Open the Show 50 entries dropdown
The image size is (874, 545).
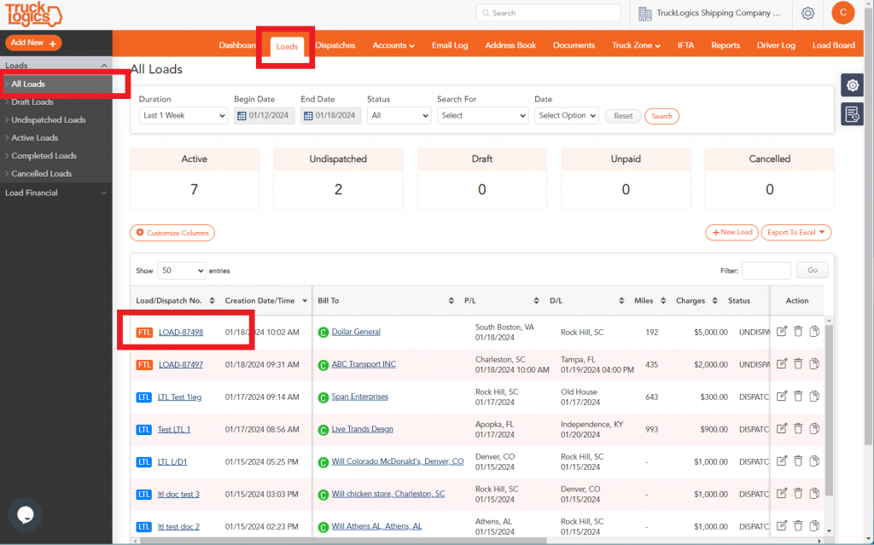pyautogui.click(x=182, y=270)
